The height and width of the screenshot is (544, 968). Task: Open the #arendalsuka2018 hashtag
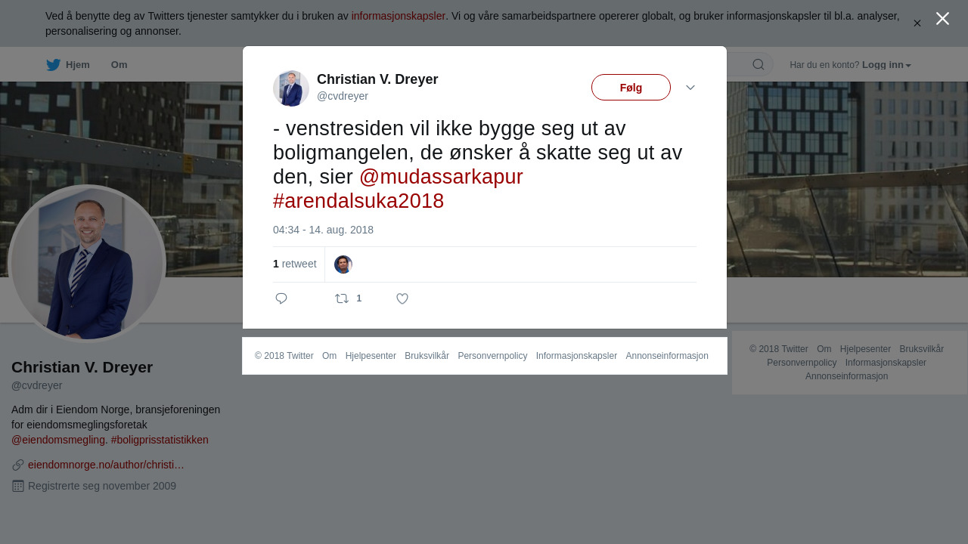(x=358, y=201)
